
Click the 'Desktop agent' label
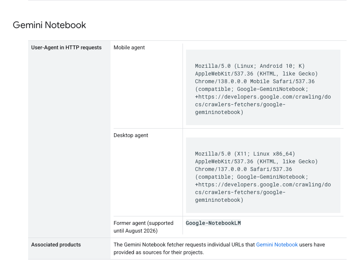[131, 135]
